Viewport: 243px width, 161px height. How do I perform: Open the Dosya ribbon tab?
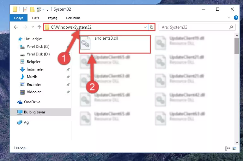(19, 18)
